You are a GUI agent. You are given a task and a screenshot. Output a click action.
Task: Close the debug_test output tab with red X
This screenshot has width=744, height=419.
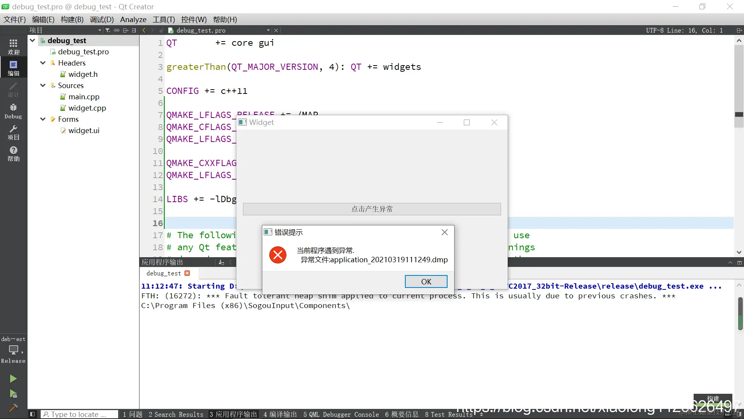click(x=188, y=273)
